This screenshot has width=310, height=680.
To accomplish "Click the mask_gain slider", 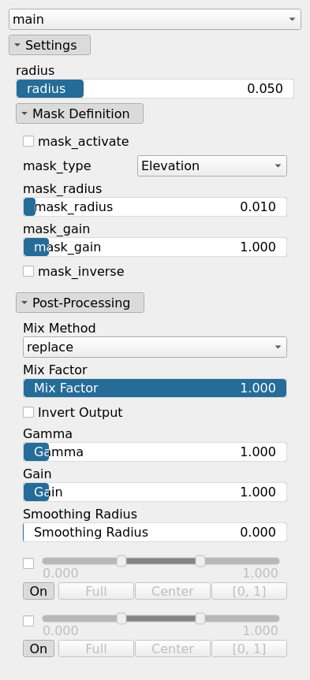I will coord(155,247).
